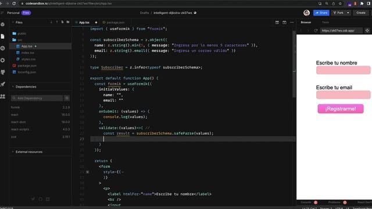The image size is (372, 209).
Task: Click the preview forward arrow
Action: [308, 31]
